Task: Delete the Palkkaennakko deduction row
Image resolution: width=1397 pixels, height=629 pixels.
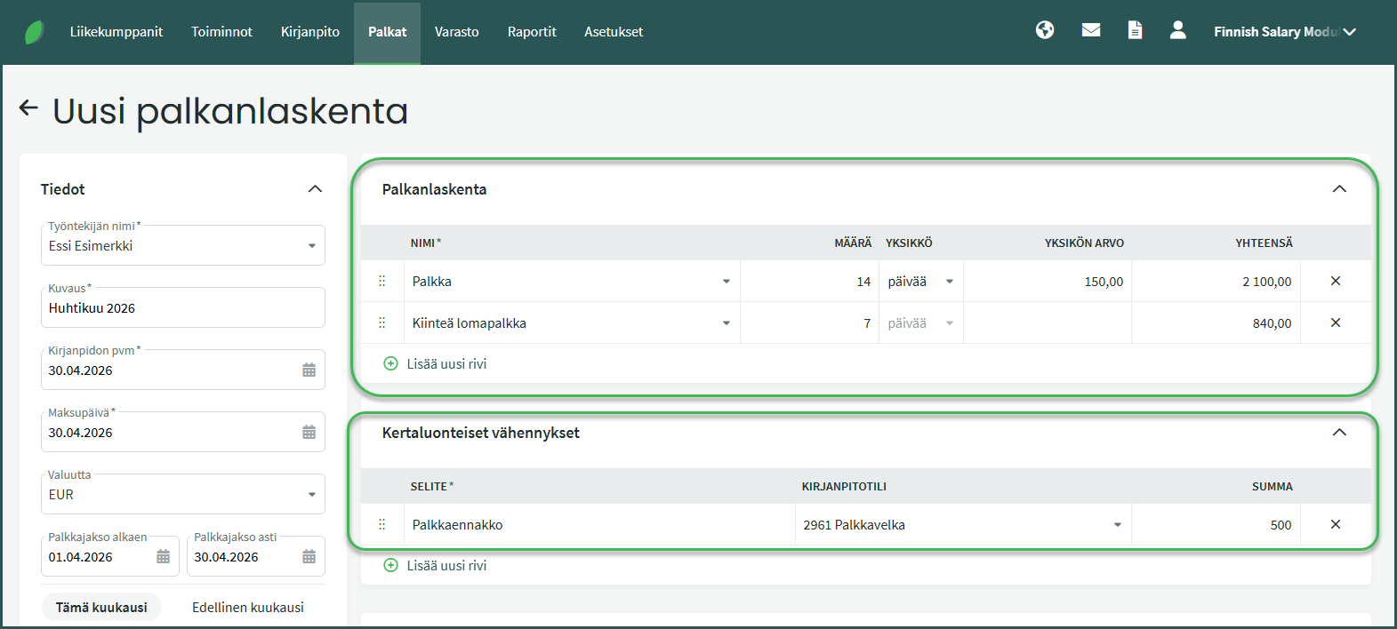Action: pos(1335,525)
